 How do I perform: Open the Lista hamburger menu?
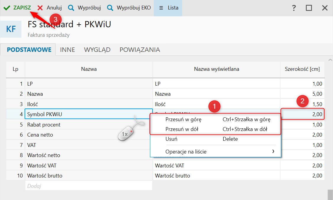(x=161, y=8)
